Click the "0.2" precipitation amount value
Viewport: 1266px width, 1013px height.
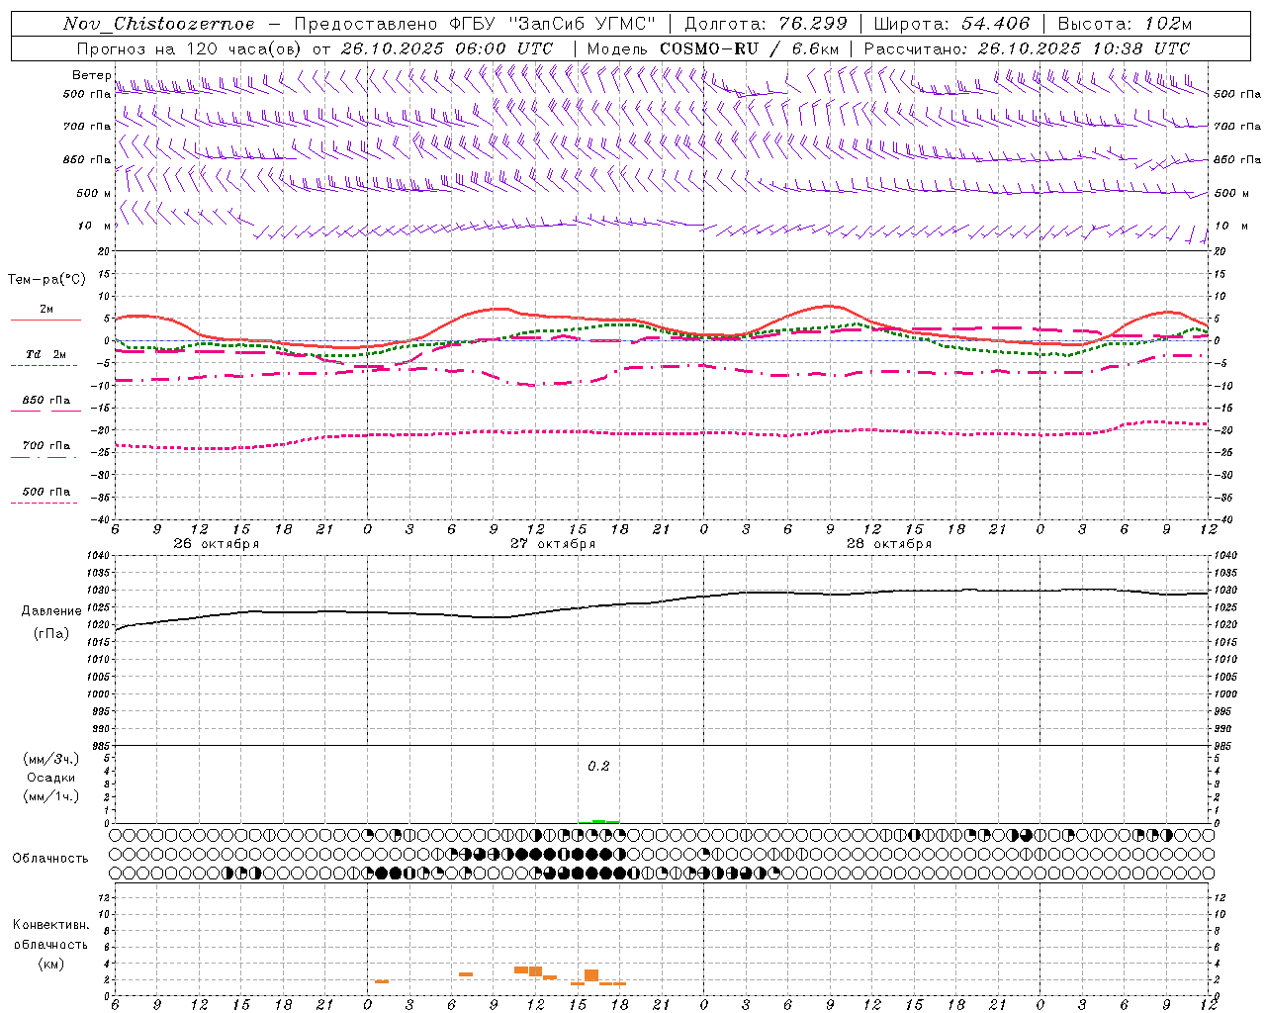click(598, 767)
